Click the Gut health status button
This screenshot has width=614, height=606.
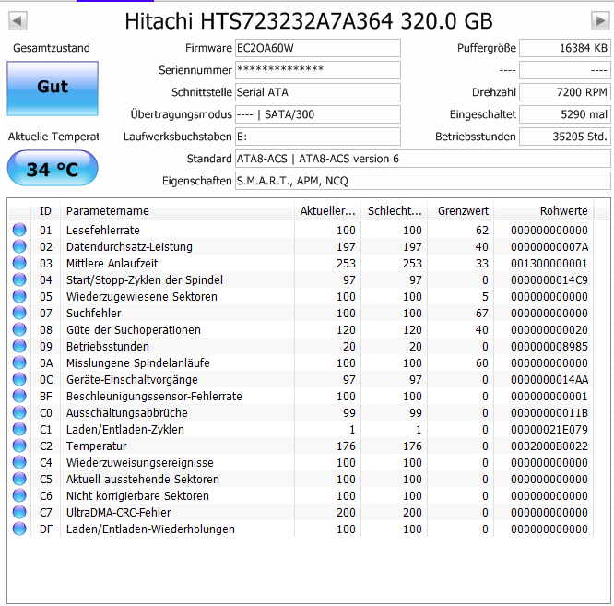pos(53,89)
